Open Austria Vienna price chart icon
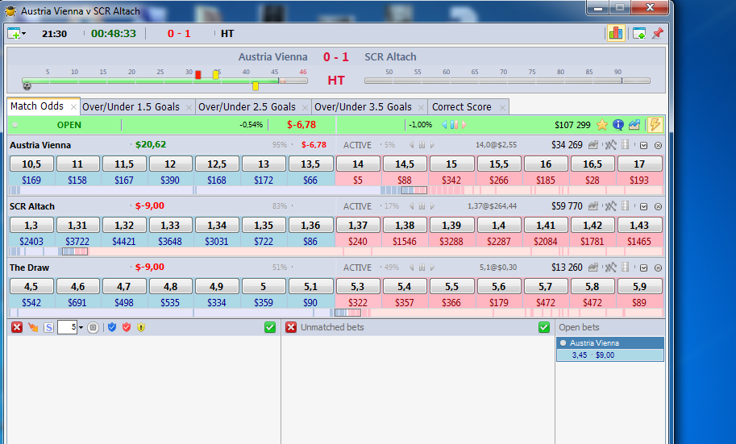Image resolution: width=736 pixels, height=444 pixels. [593, 145]
